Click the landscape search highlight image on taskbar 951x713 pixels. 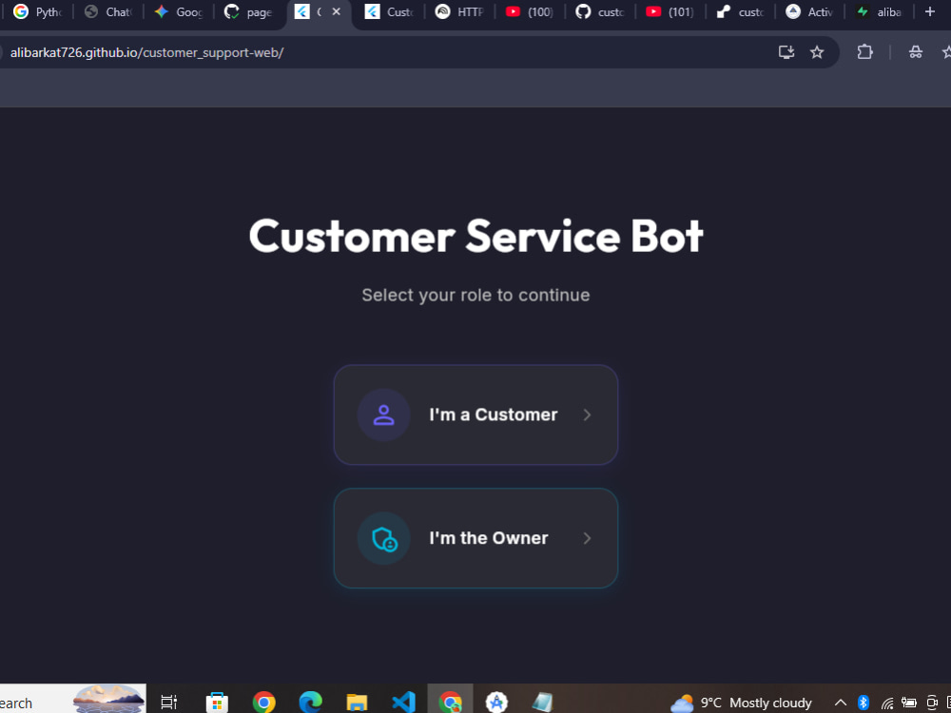tap(108, 699)
